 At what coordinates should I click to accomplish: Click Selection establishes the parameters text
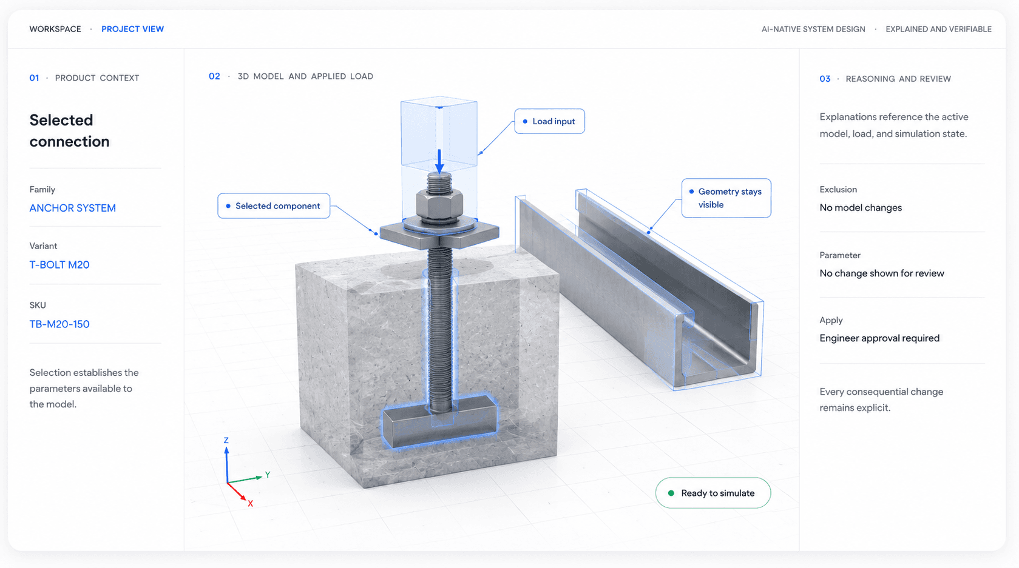pyautogui.click(x=84, y=389)
